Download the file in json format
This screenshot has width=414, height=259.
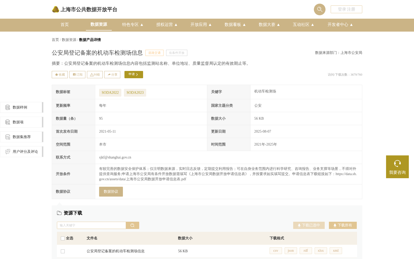[x=291, y=251]
